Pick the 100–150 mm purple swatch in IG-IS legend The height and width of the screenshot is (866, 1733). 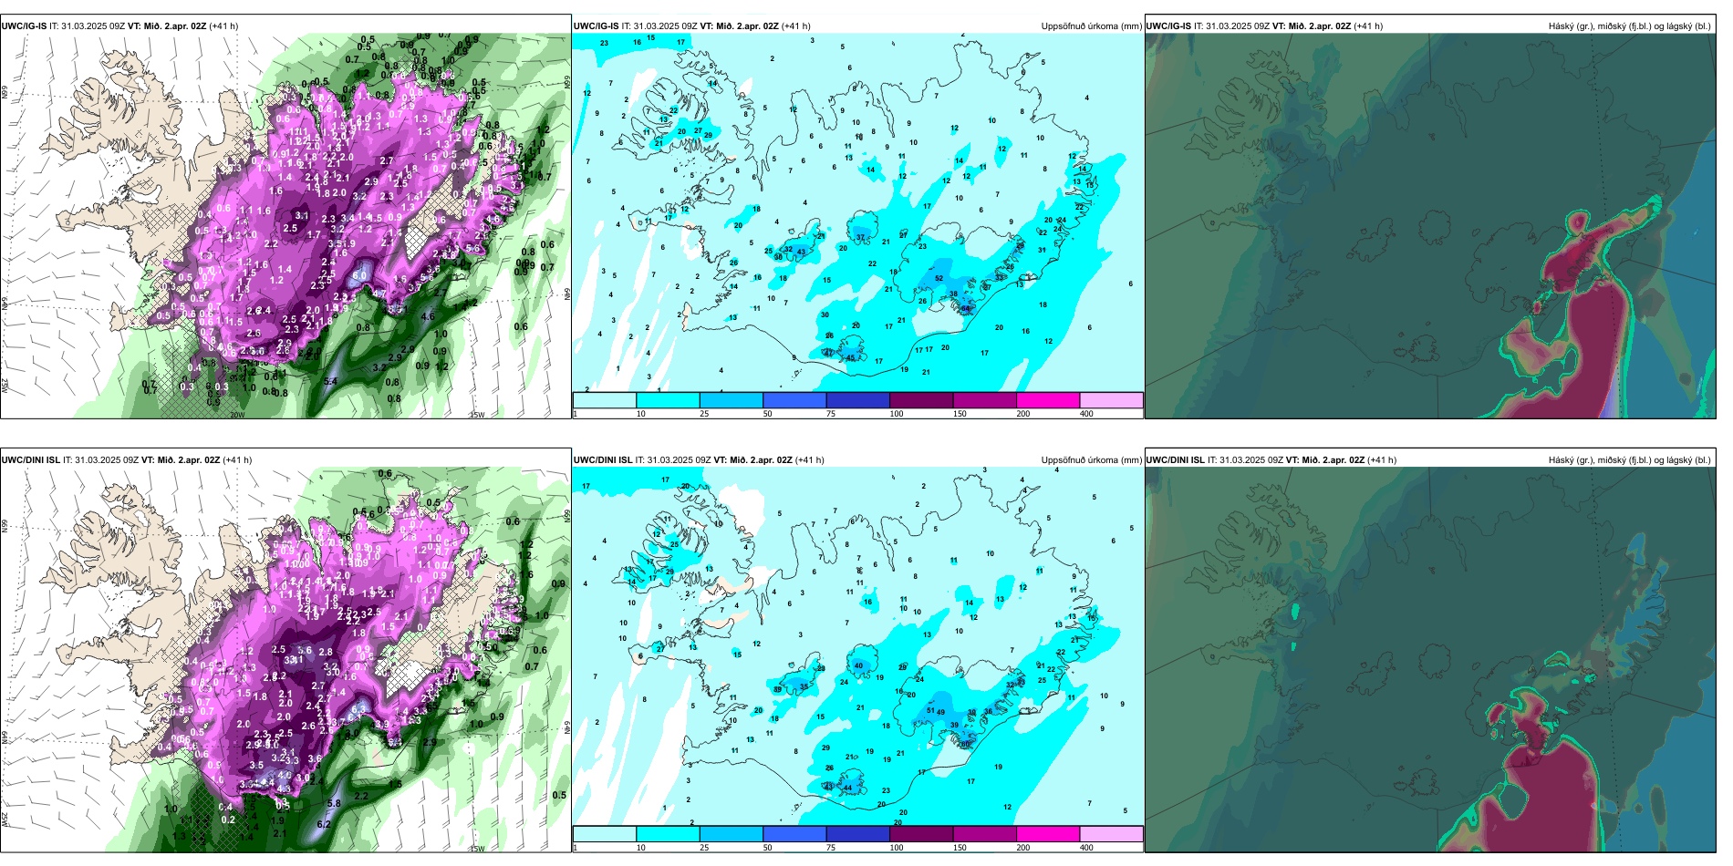(x=921, y=400)
